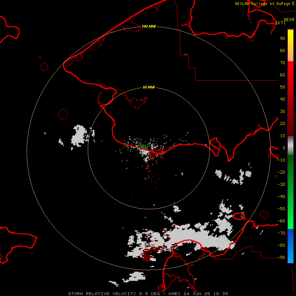Image resolution: width=296 pixels, height=296 pixels.
Task: Click the 50 value on the velocity scale
Action: click(283, 87)
